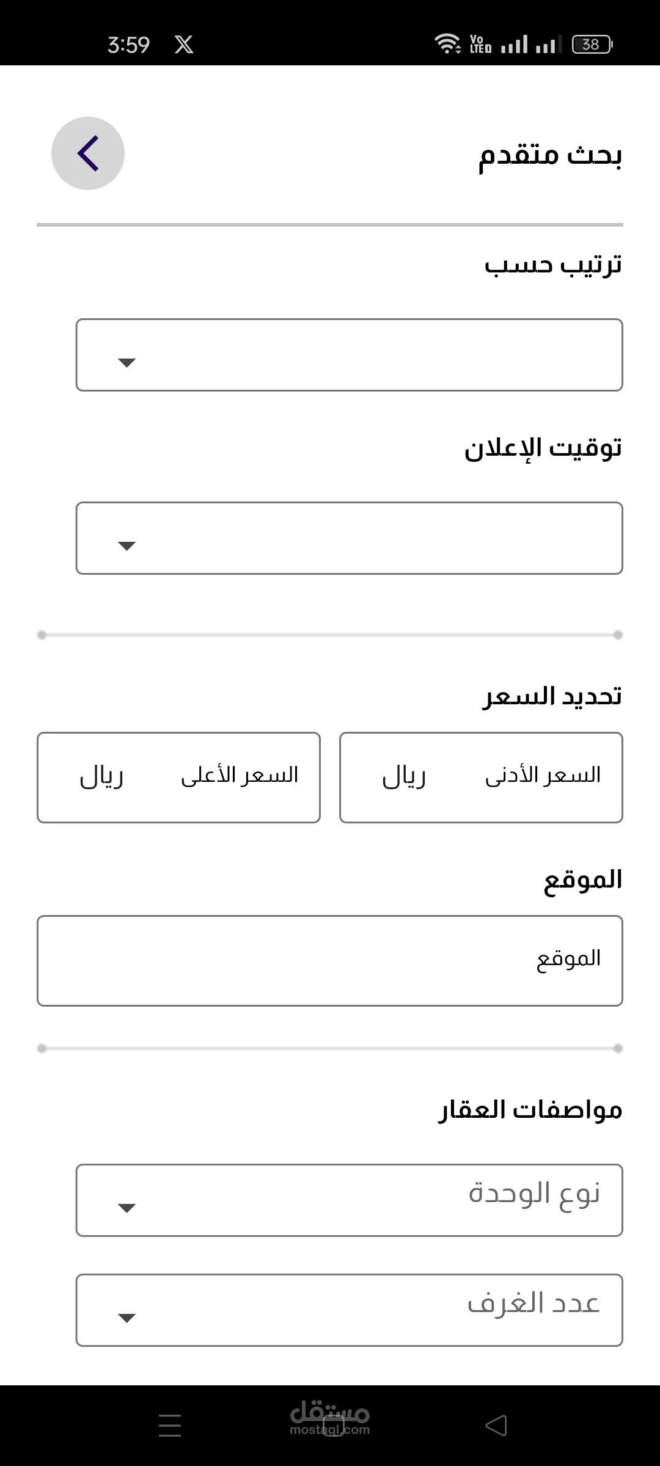Tap the X app notification icon
This screenshot has width=660, height=1466.
click(184, 45)
